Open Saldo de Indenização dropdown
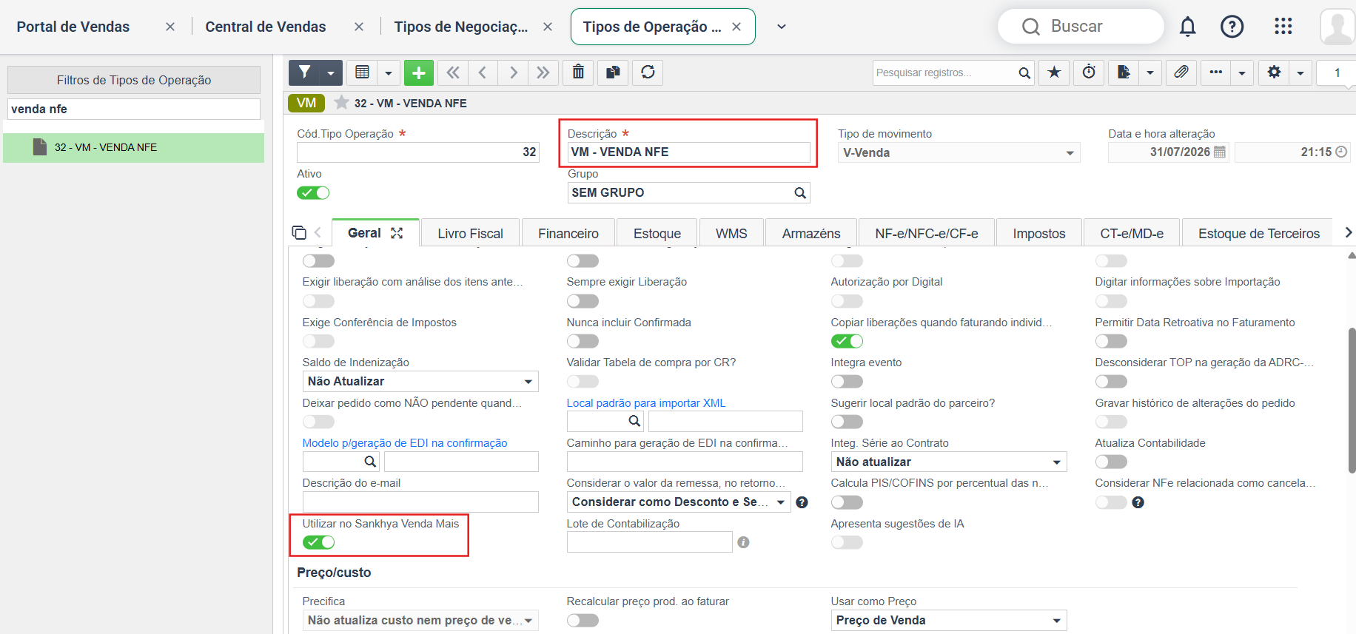This screenshot has width=1356, height=634. 420,382
